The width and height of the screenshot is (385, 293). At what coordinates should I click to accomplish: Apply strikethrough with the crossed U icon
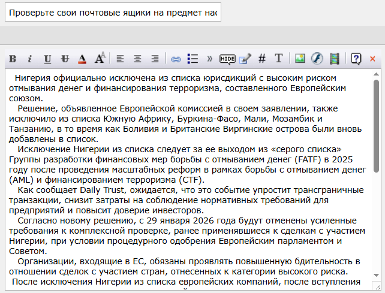pyautogui.click(x=65, y=59)
